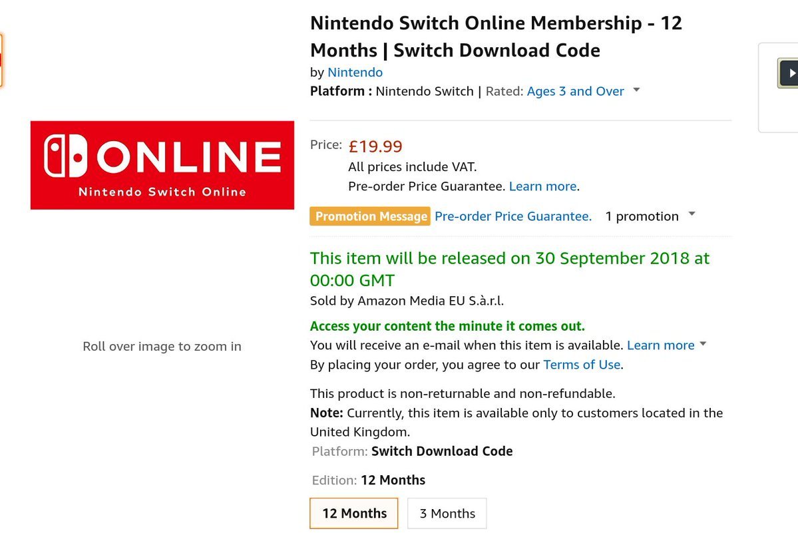Screen dimensions: 798x543
Task: Click the Sold by Amazon Media EU text
Action: tap(407, 301)
